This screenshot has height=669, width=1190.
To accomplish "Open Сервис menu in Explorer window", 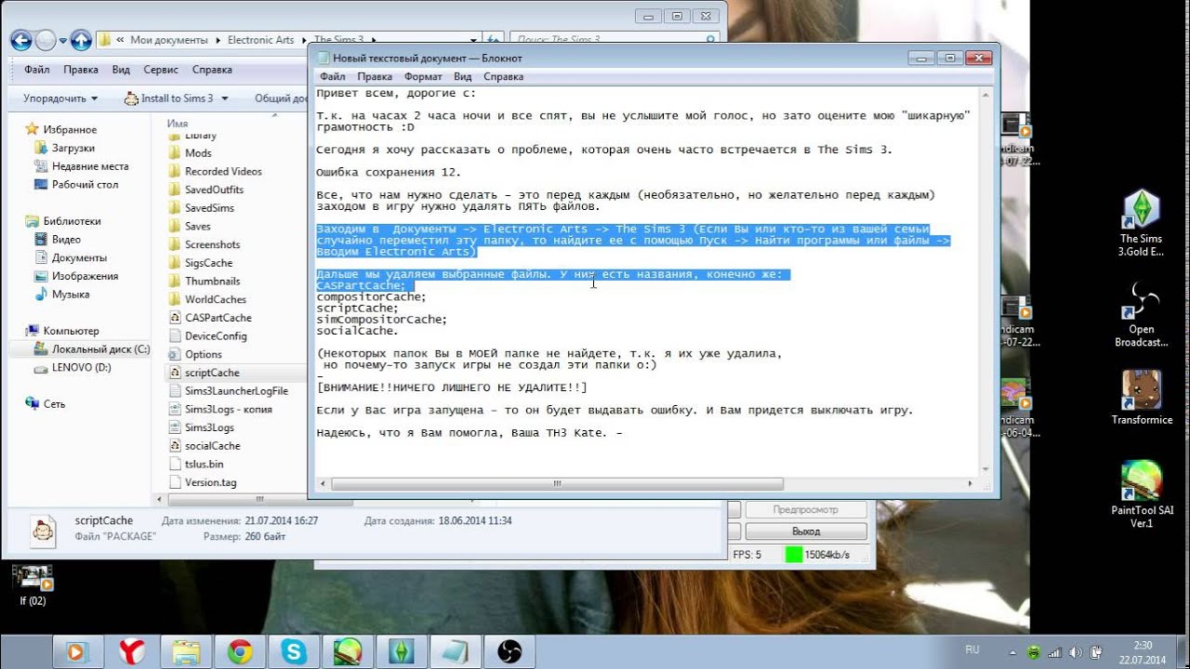I will [161, 70].
